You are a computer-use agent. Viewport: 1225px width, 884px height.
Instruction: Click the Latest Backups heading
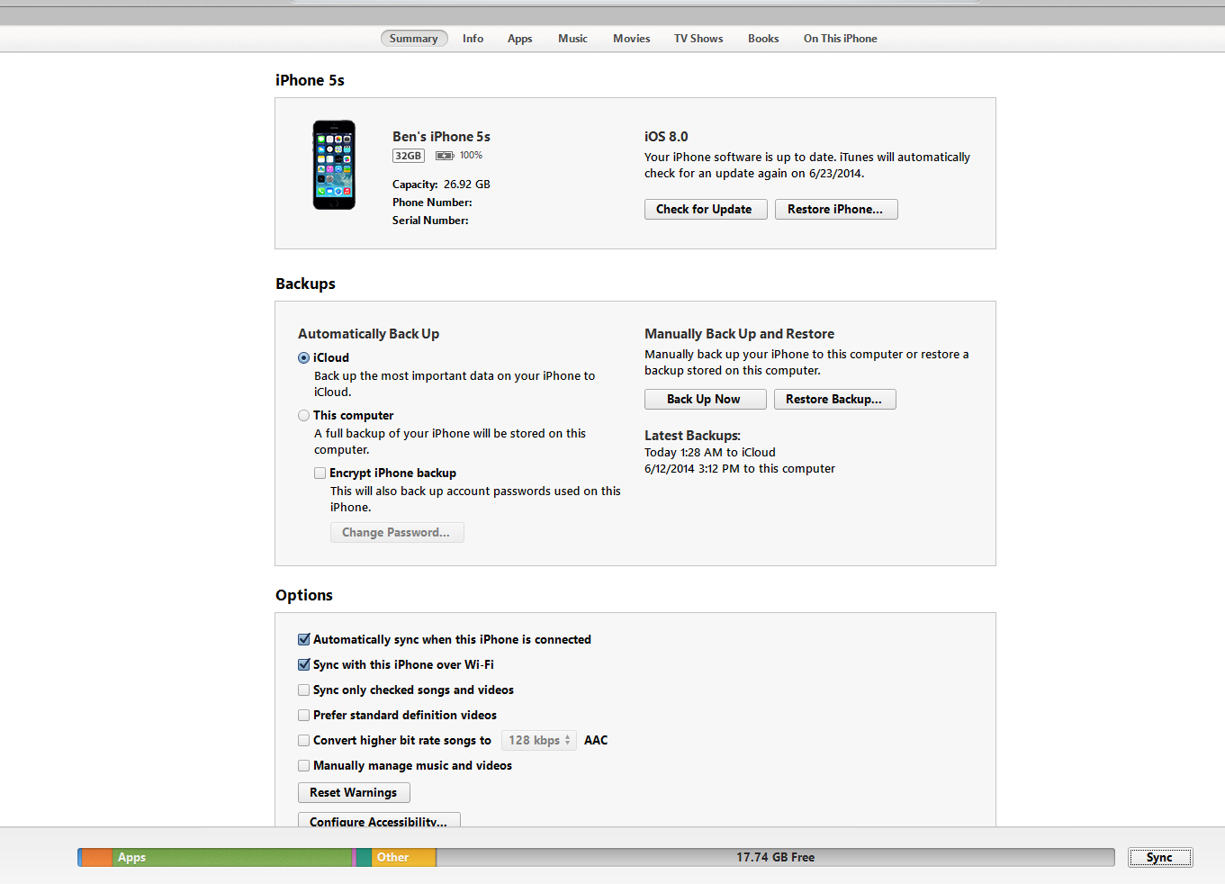pyautogui.click(x=692, y=435)
